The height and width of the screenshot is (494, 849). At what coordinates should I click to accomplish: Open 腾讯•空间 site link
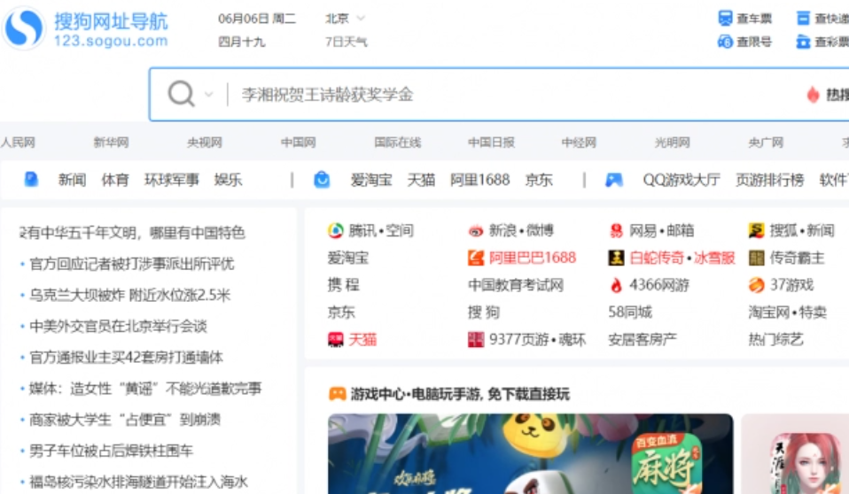point(381,231)
